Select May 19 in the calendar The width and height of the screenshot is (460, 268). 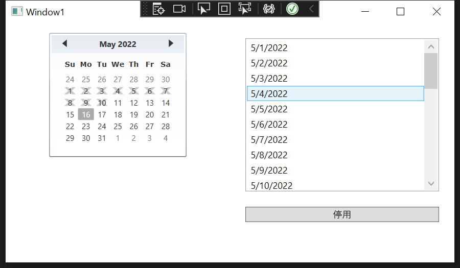coord(134,114)
